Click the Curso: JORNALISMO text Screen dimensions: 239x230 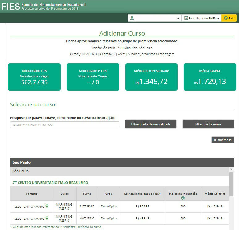coord(83,54)
